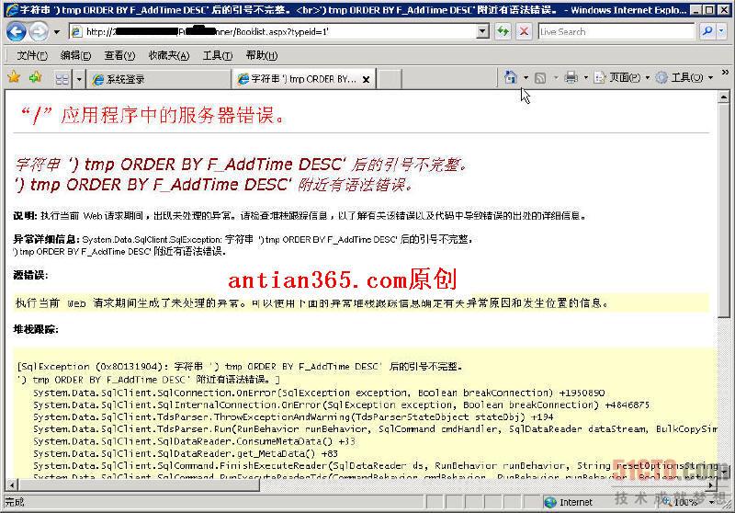This screenshot has width=735, height=513.
Task: Select the 字符串 ') tmp ORDER BY tab
Action: click(x=297, y=79)
